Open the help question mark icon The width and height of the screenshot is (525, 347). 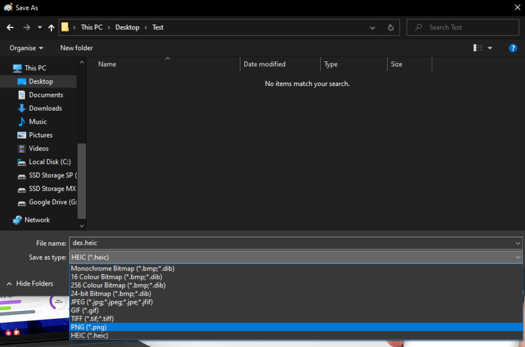tap(513, 48)
